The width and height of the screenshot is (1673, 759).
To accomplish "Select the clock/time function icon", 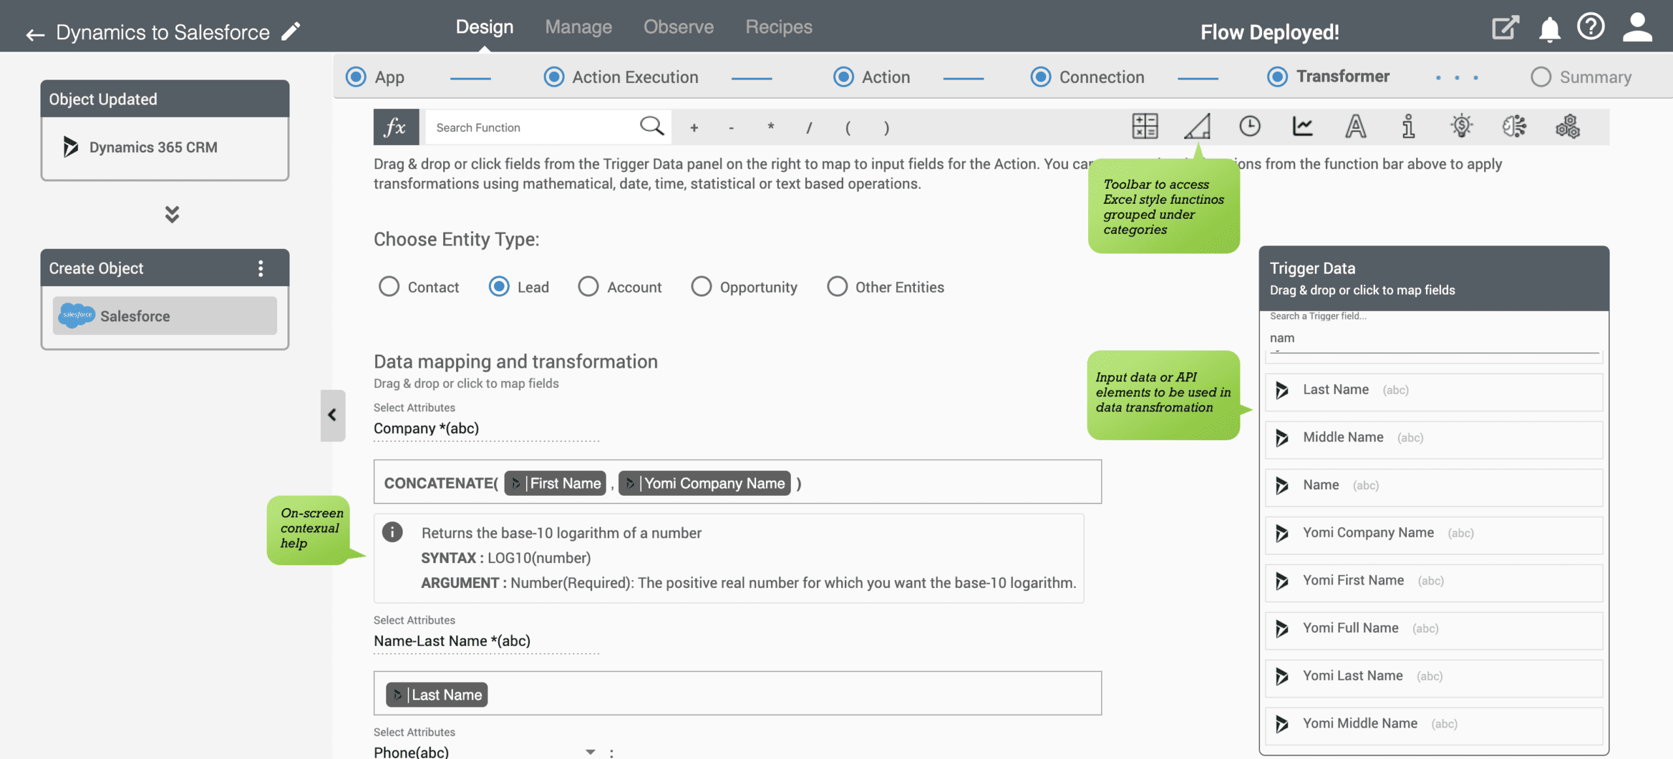I will 1250,126.
